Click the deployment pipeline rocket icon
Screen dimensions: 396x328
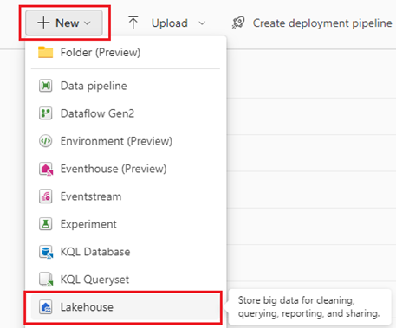238,23
